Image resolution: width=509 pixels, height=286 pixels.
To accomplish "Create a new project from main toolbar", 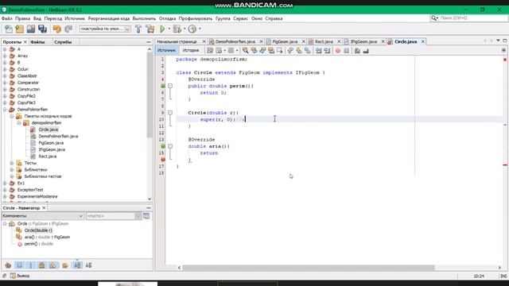I will coord(19,29).
